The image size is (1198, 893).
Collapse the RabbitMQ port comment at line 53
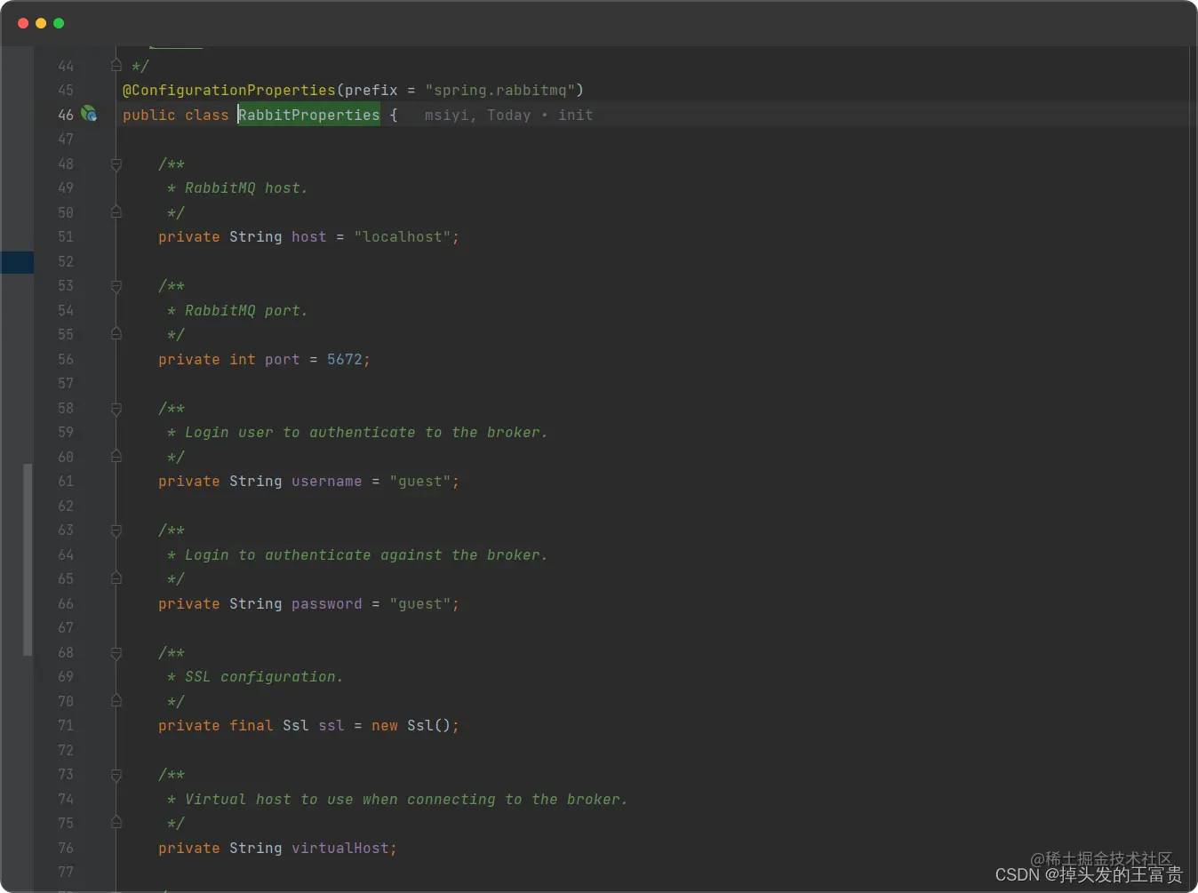coord(116,286)
